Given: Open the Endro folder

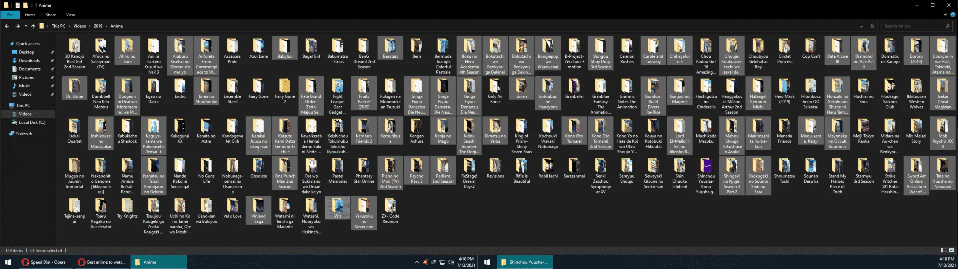Looking at the screenshot, I should pyautogui.click(x=180, y=89).
